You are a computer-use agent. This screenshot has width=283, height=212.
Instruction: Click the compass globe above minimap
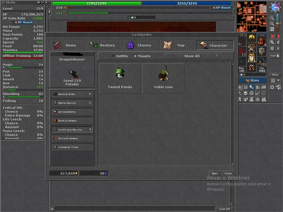[276, 7]
